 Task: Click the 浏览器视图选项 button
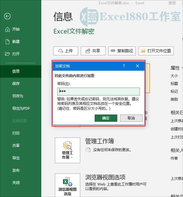coord(68,185)
